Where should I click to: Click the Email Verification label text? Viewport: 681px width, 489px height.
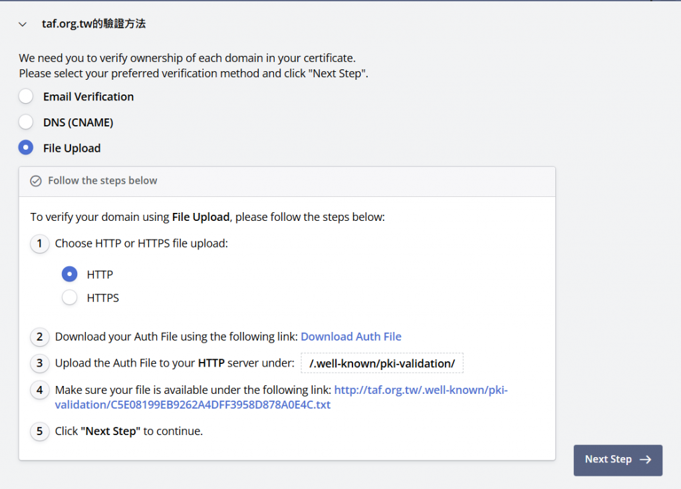click(x=88, y=96)
